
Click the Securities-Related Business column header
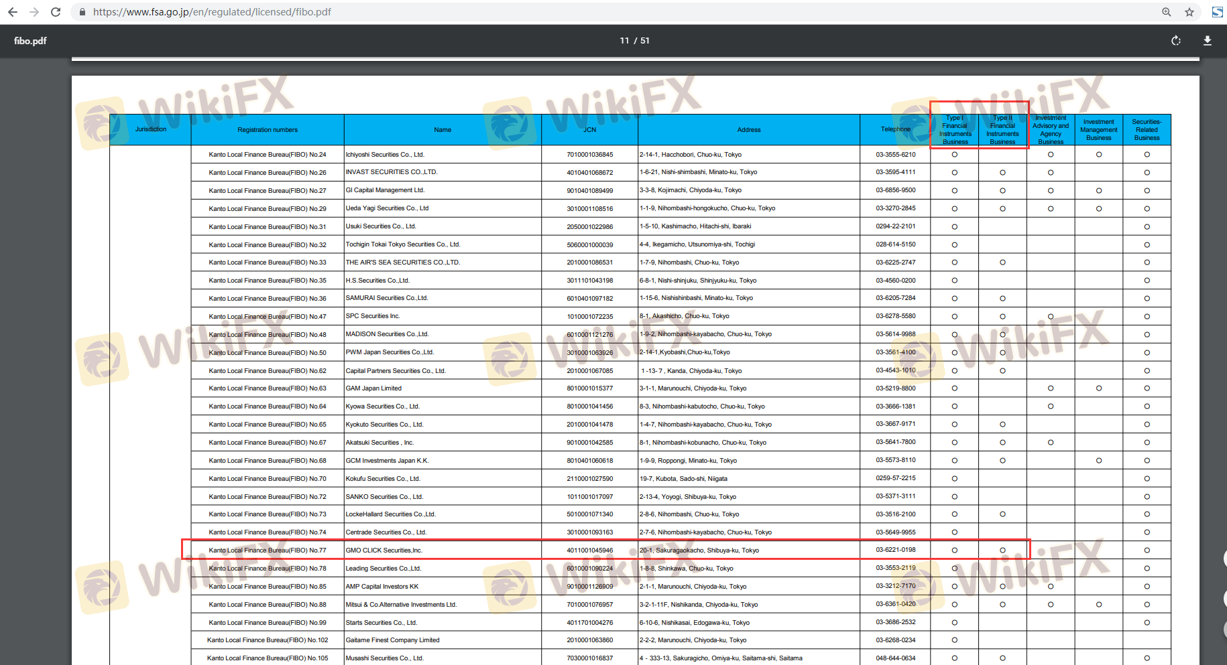1147,130
